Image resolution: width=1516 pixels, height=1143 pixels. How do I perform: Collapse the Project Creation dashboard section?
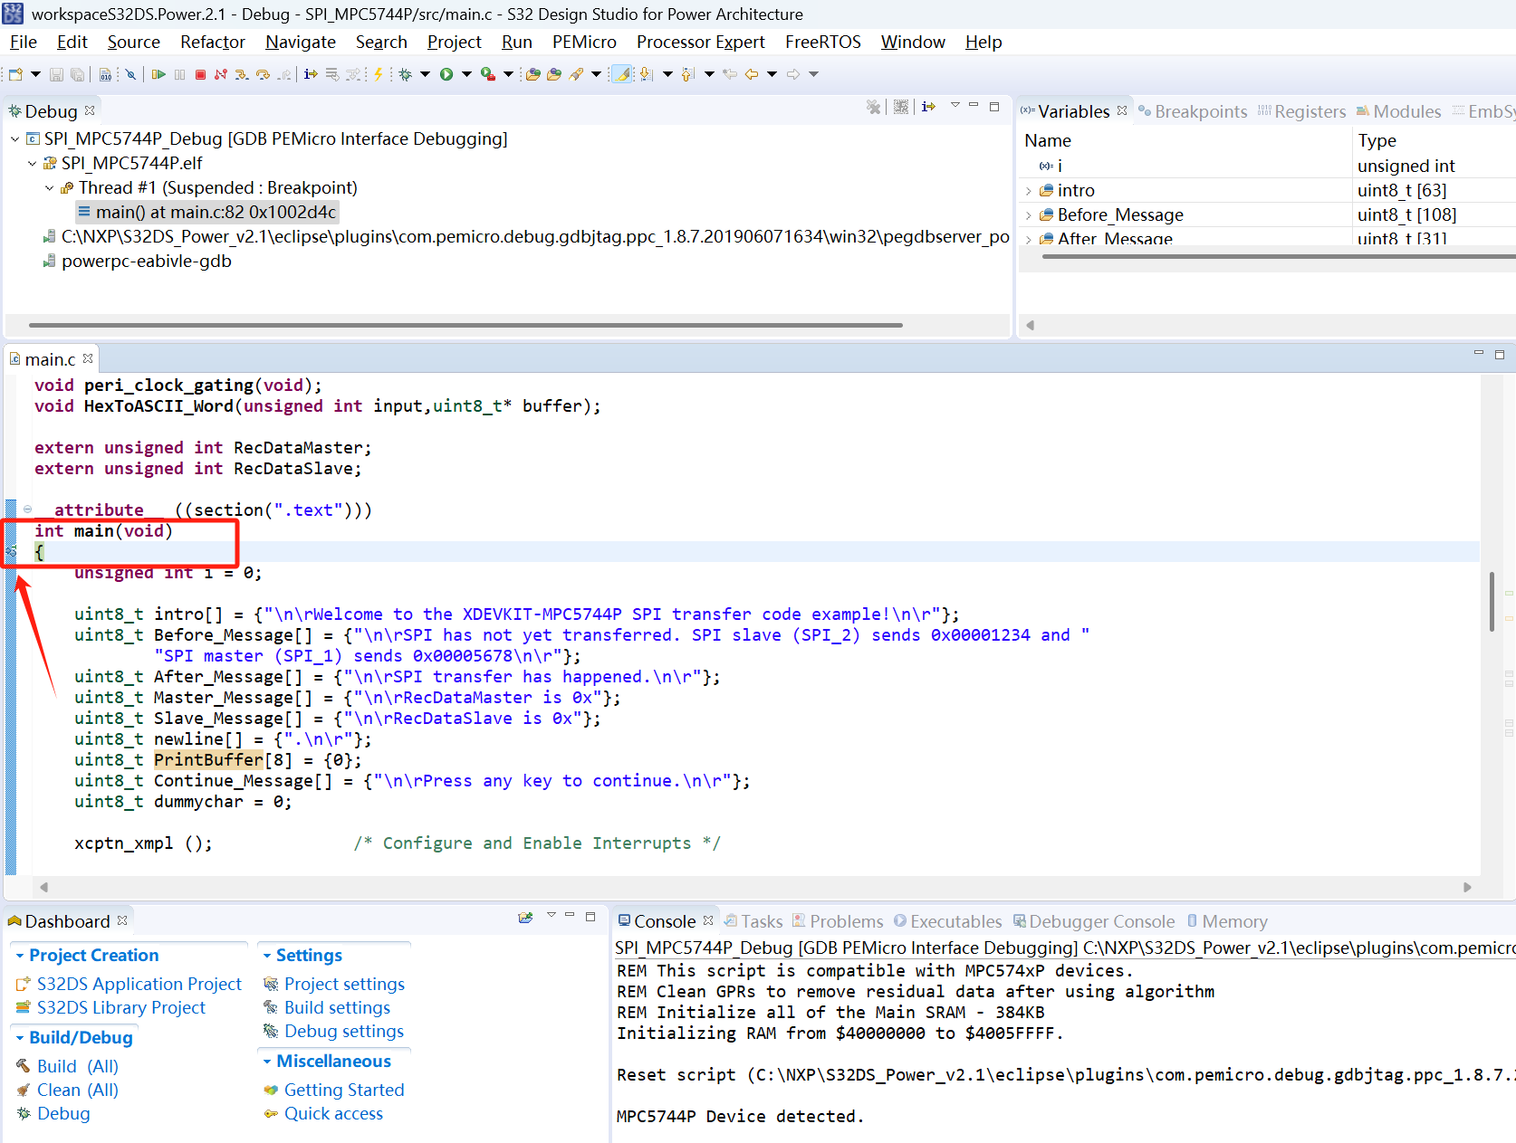pos(20,956)
